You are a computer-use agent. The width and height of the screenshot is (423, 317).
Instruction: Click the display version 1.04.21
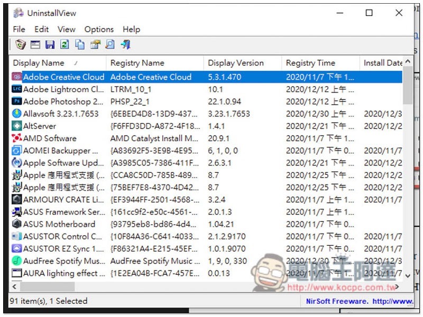220,224
